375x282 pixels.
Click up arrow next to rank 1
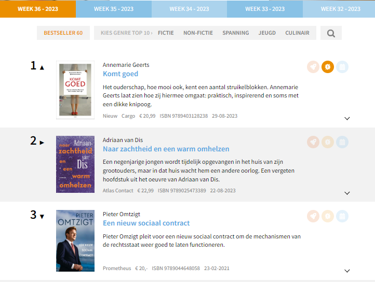click(x=42, y=68)
